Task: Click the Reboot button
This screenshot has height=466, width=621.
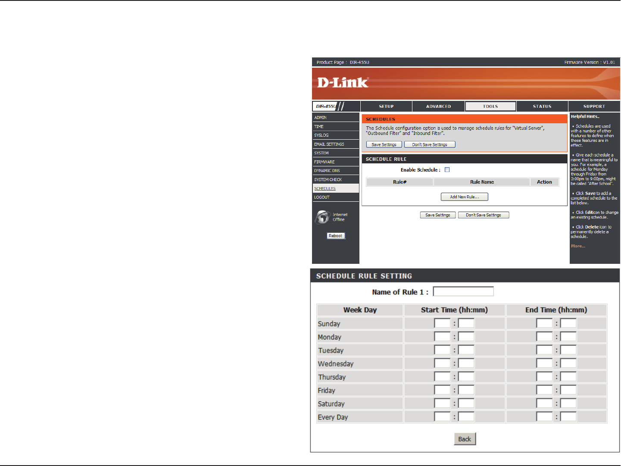Action: pyautogui.click(x=336, y=236)
